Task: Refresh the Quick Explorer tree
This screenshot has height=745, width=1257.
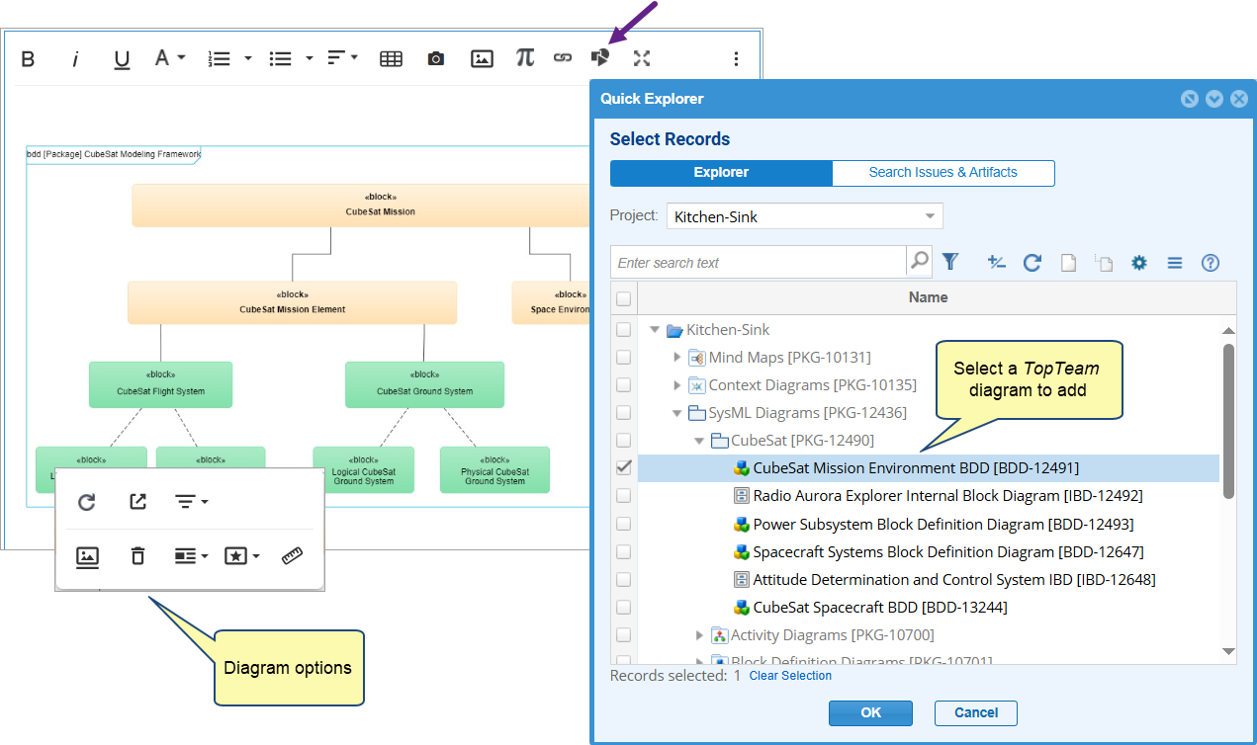Action: (1032, 262)
